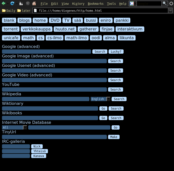This screenshot has height=171, width=174.
Task: Open the History menu
Action: [x=78, y=4]
